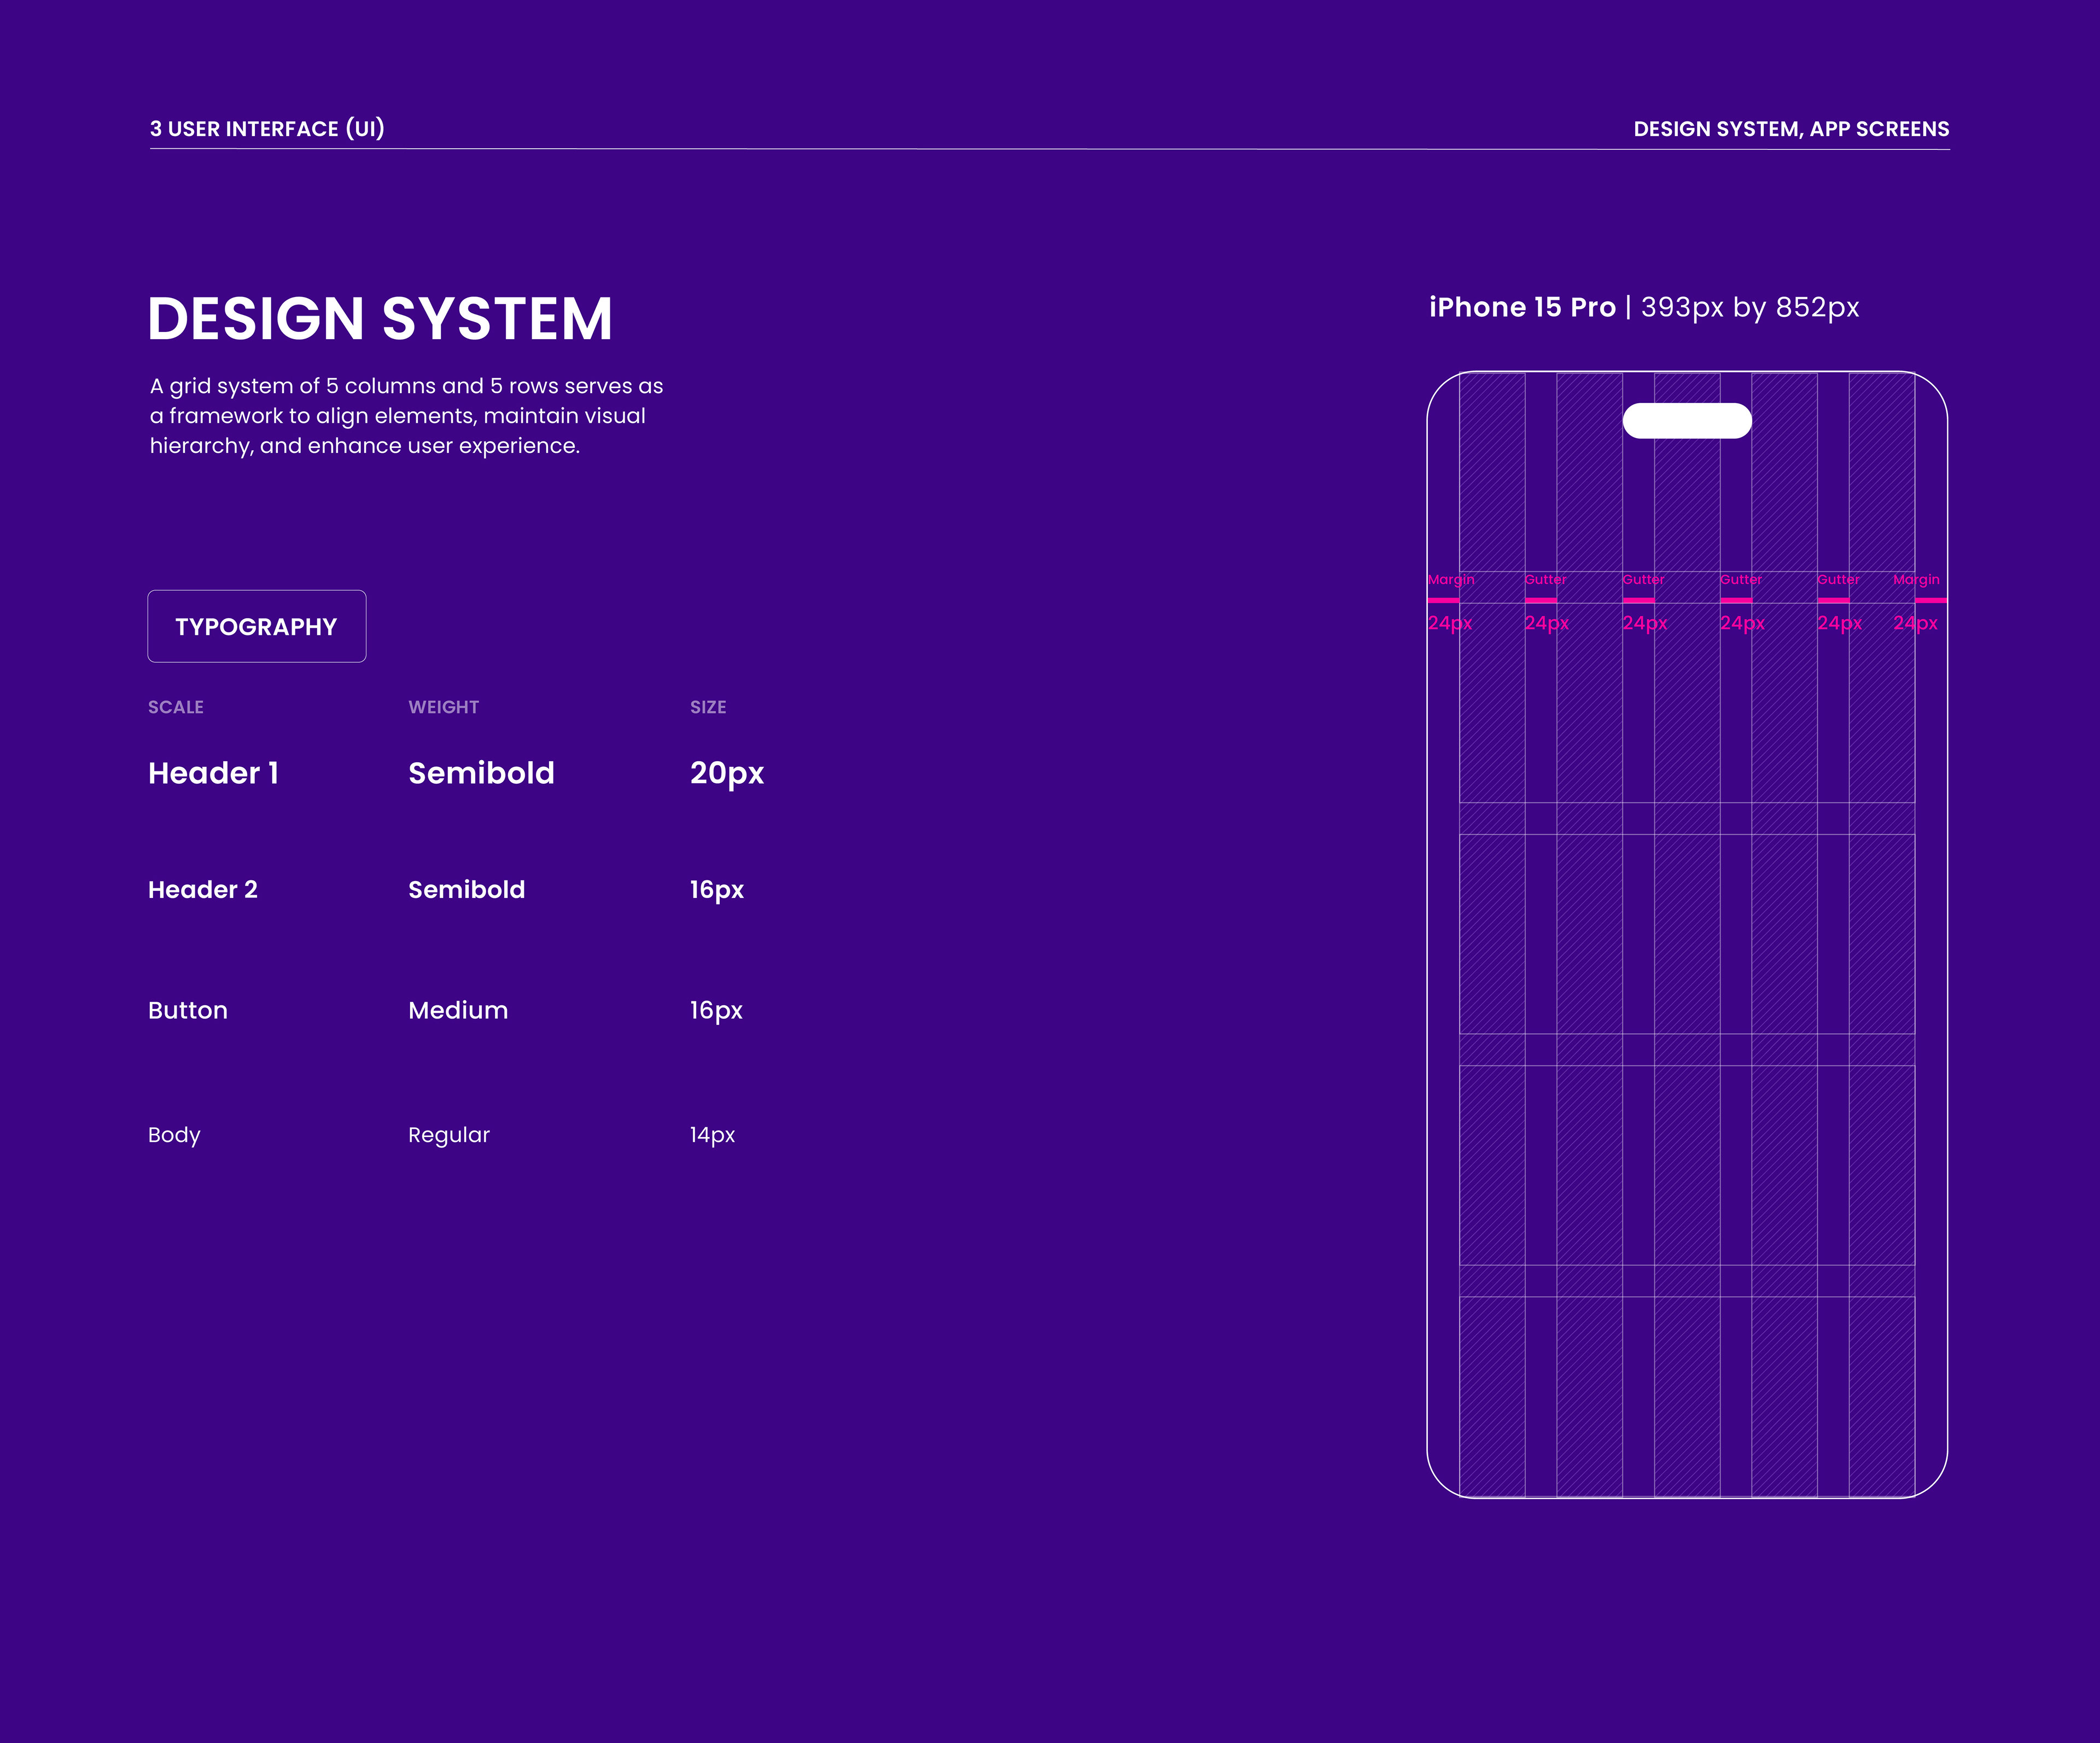The image size is (2100, 1743).
Task: Click the Medium weight label
Action: click(458, 1010)
